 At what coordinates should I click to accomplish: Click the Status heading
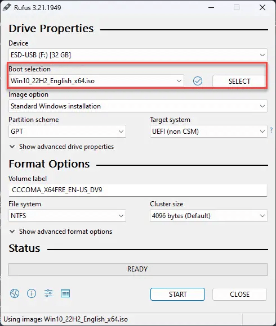click(x=24, y=248)
